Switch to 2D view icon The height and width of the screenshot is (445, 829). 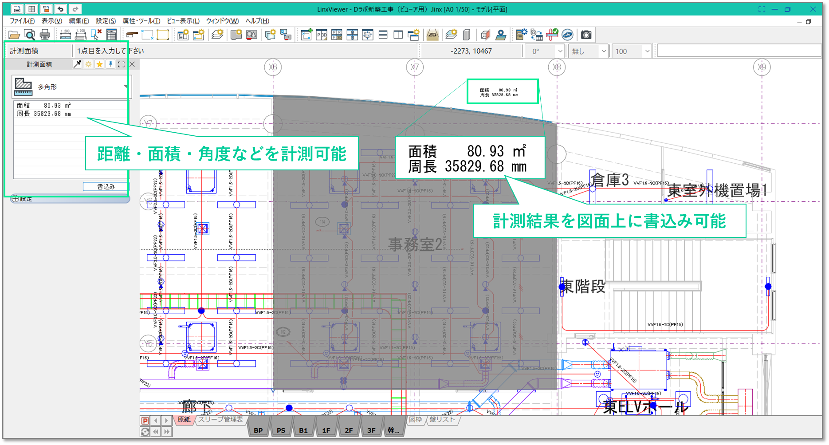point(432,35)
